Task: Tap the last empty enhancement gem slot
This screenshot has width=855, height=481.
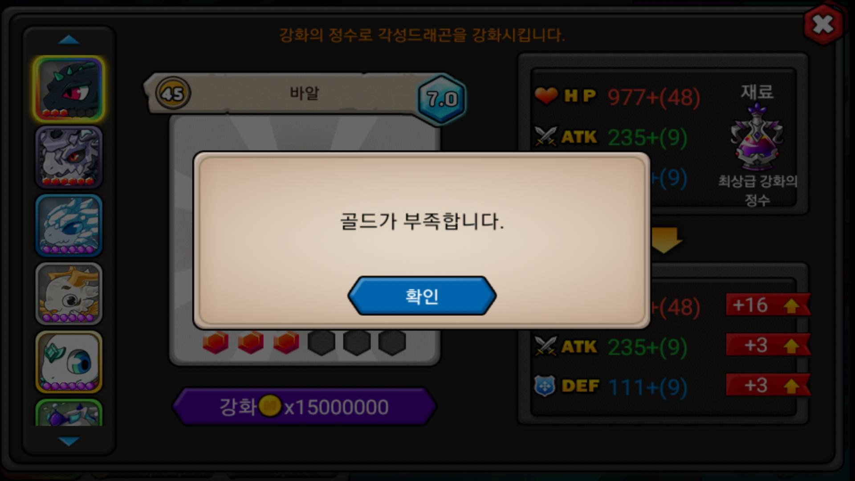Action: pyautogui.click(x=392, y=342)
